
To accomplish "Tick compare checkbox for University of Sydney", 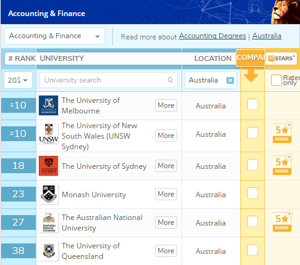I will pos(252,165).
